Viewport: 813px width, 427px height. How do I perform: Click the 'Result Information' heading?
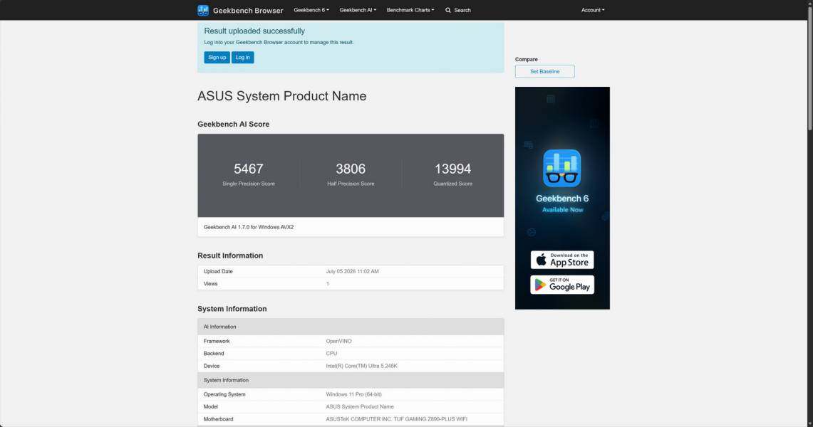point(230,255)
